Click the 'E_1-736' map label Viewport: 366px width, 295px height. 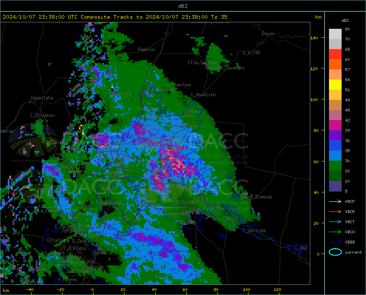click(x=251, y=53)
